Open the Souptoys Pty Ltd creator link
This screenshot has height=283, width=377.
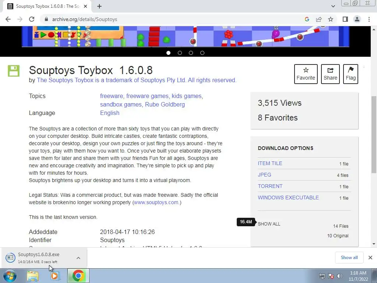tap(137, 80)
